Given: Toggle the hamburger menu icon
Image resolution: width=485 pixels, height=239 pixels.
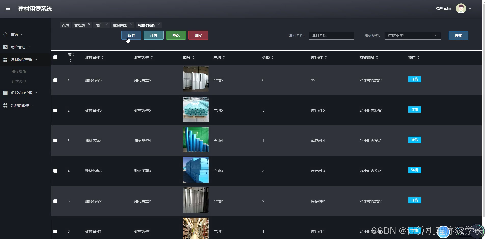Looking at the screenshot, I should click(8, 9).
